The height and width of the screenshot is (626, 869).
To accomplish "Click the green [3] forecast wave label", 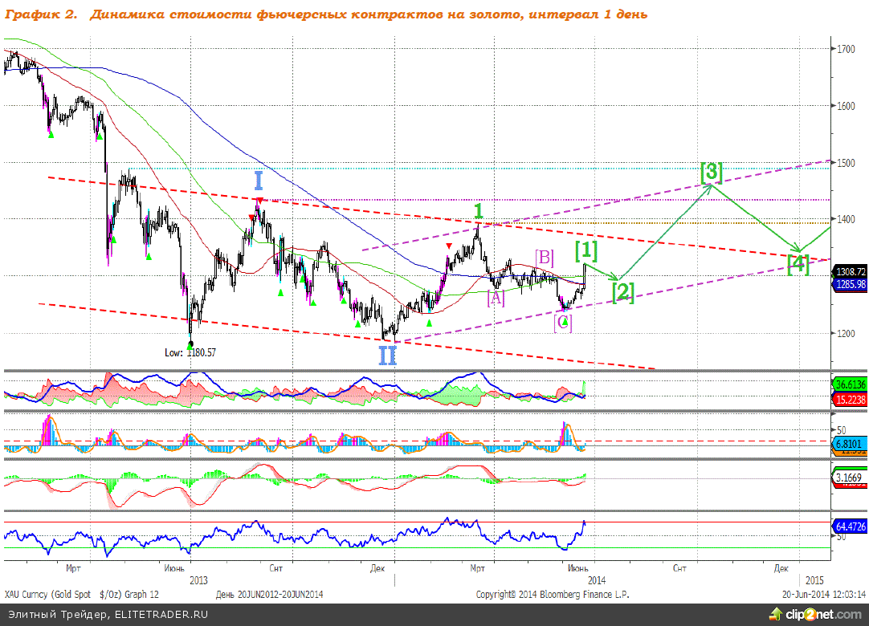I will pos(711,172).
